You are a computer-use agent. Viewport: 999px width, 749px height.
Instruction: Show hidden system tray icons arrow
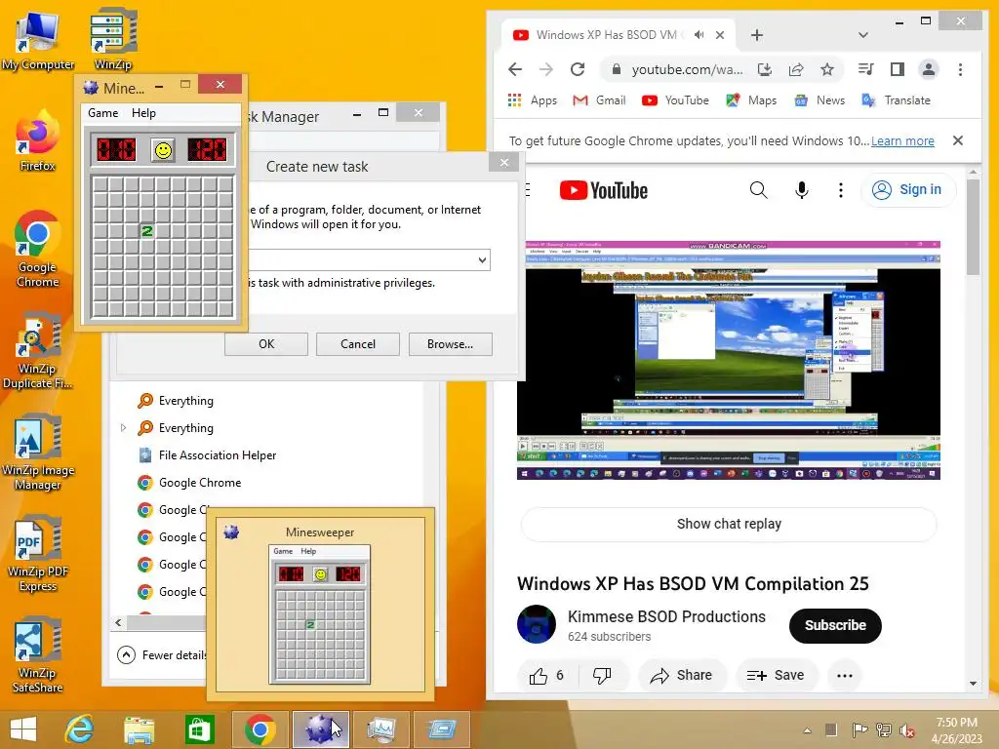807,729
